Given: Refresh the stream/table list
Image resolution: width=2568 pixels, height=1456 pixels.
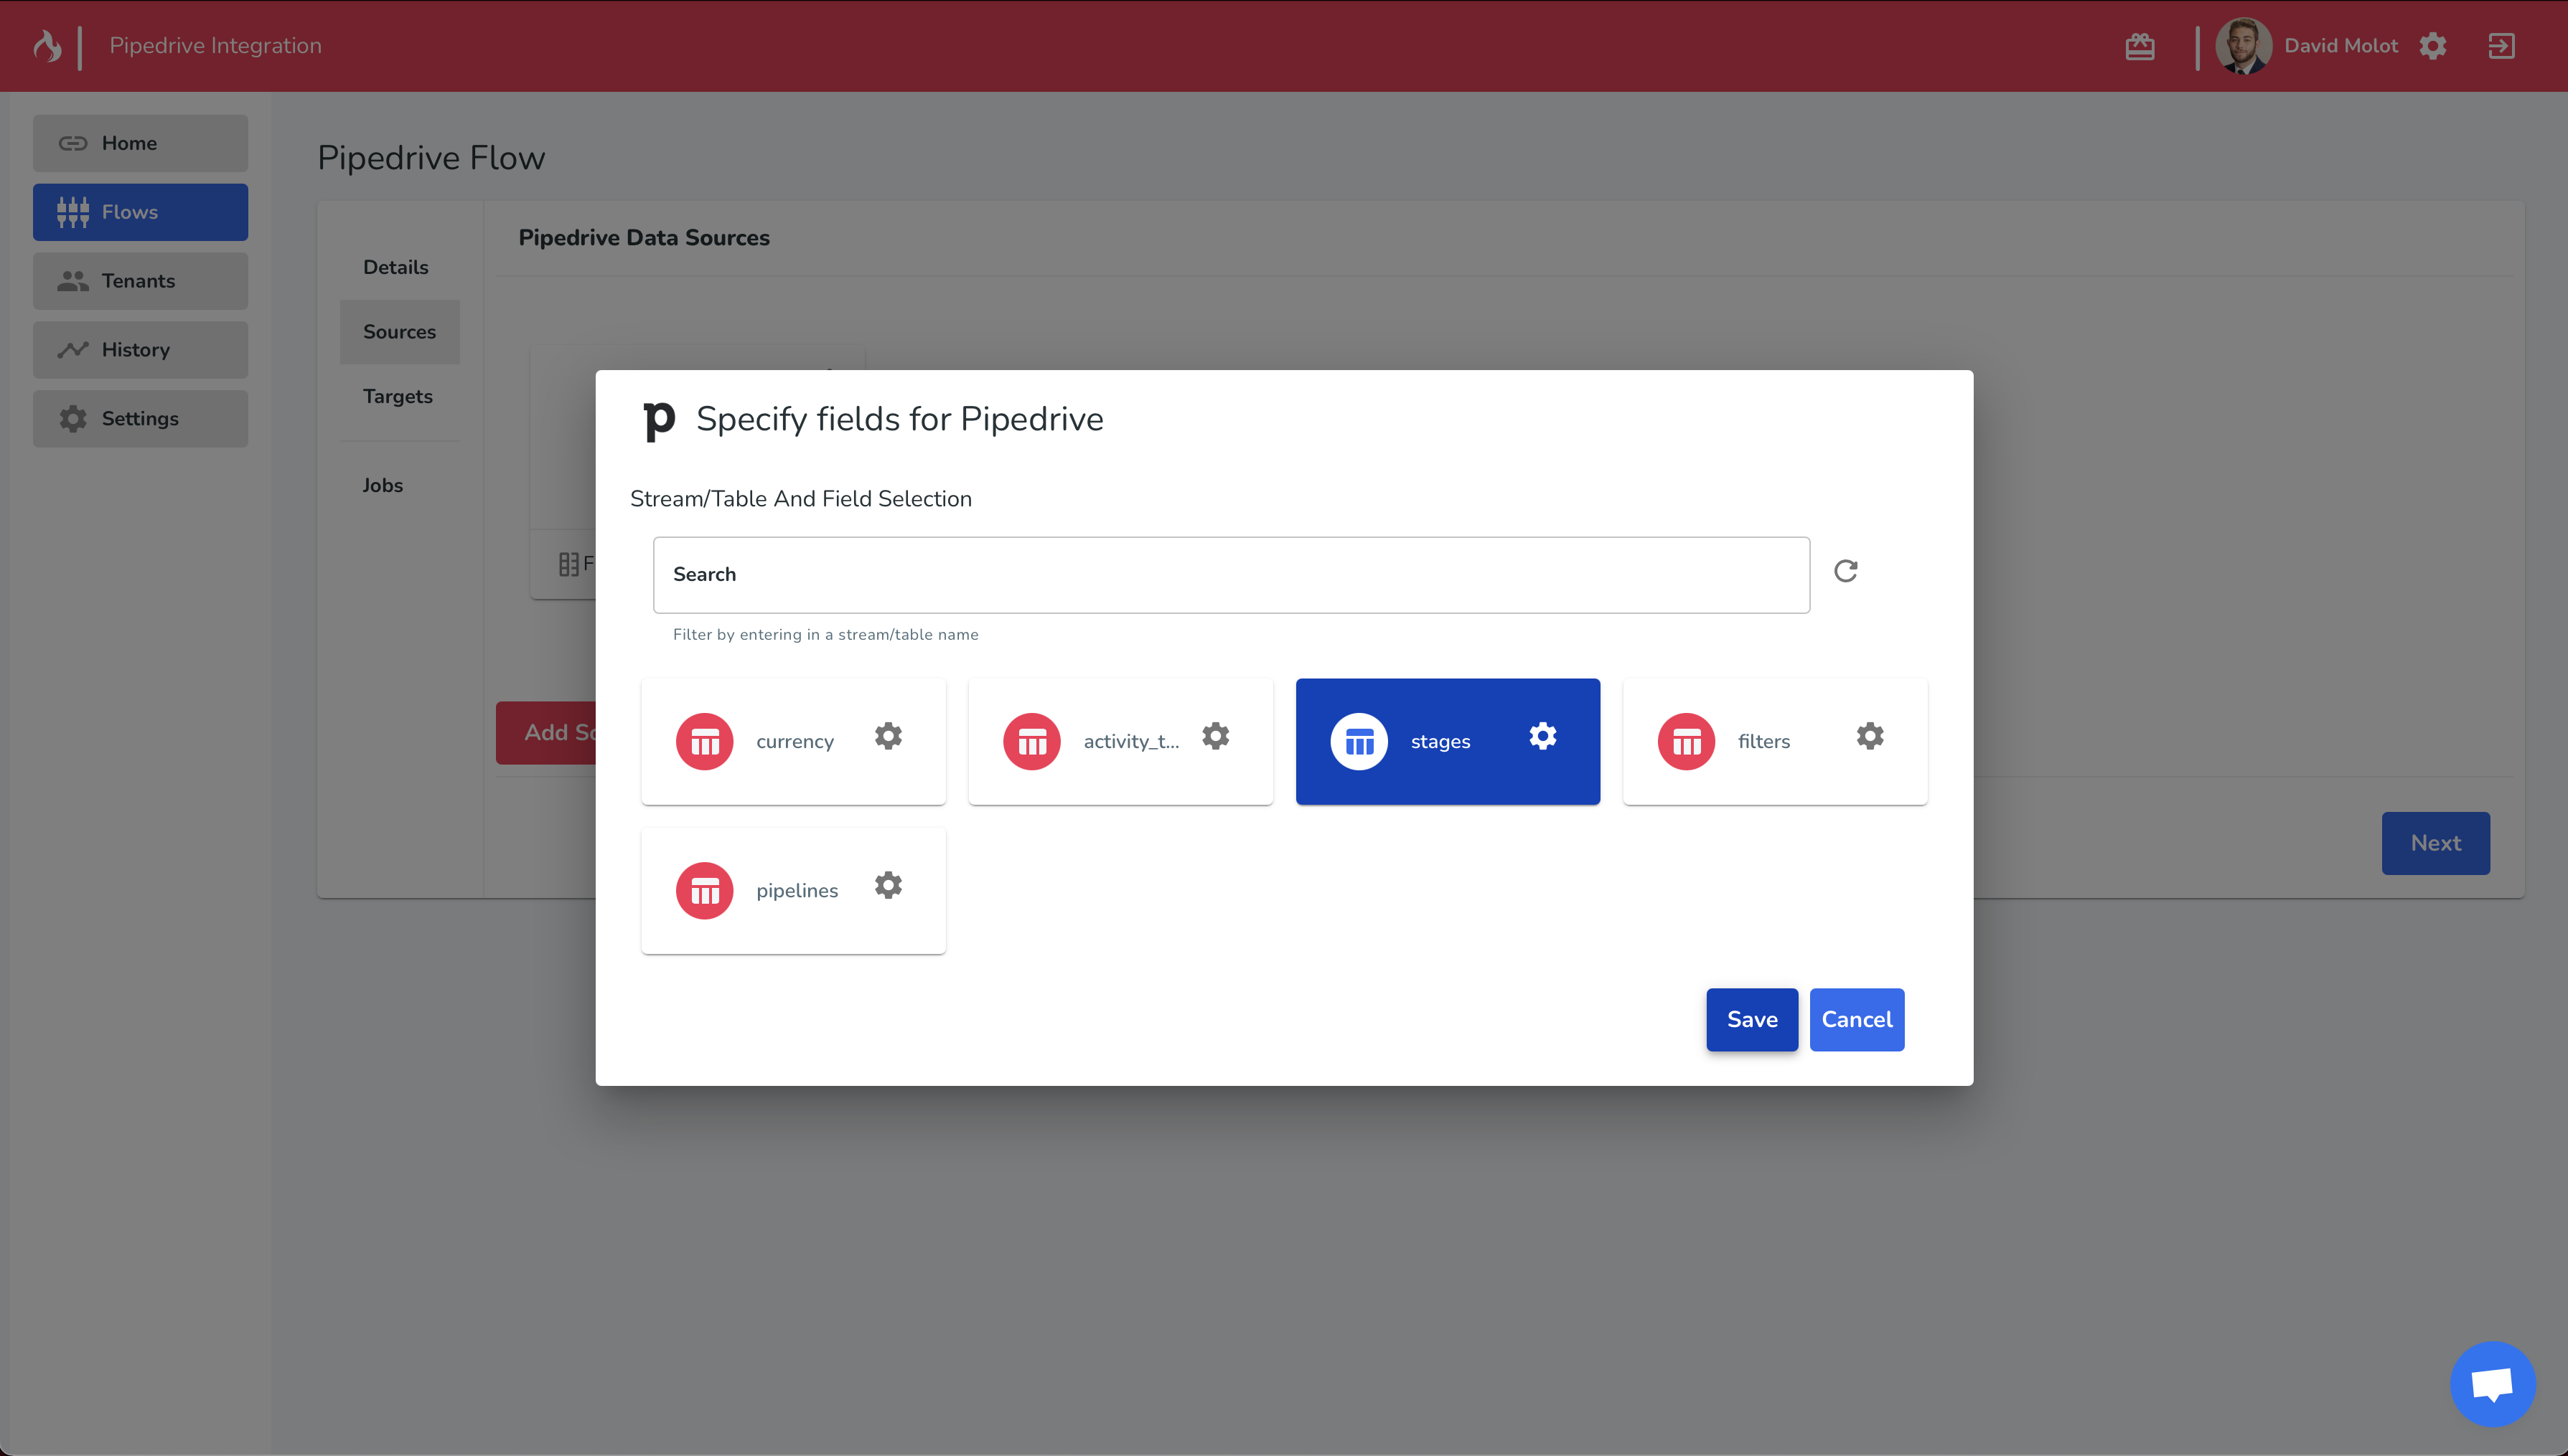Looking at the screenshot, I should (x=1846, y=570).
